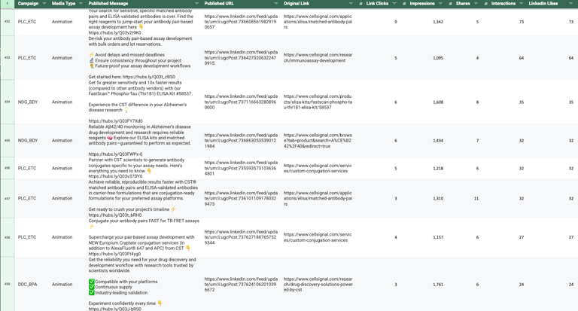Click the Original Link filter icon
Viewport: 578px width, 311px height.
tap(351, 4)
